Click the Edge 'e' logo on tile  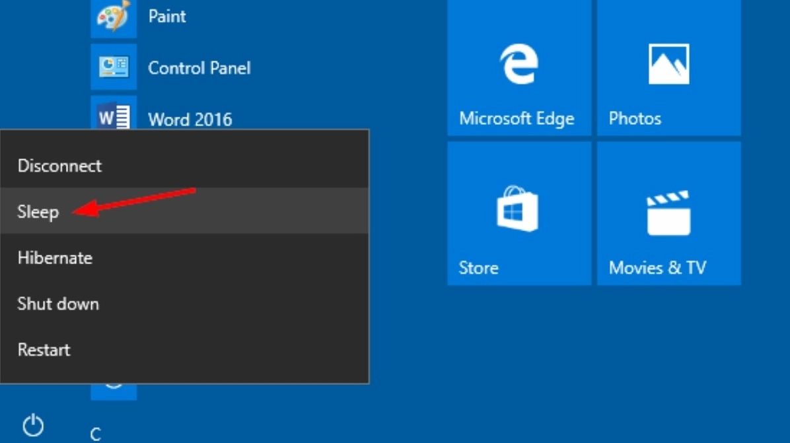(x=519, y=64)
